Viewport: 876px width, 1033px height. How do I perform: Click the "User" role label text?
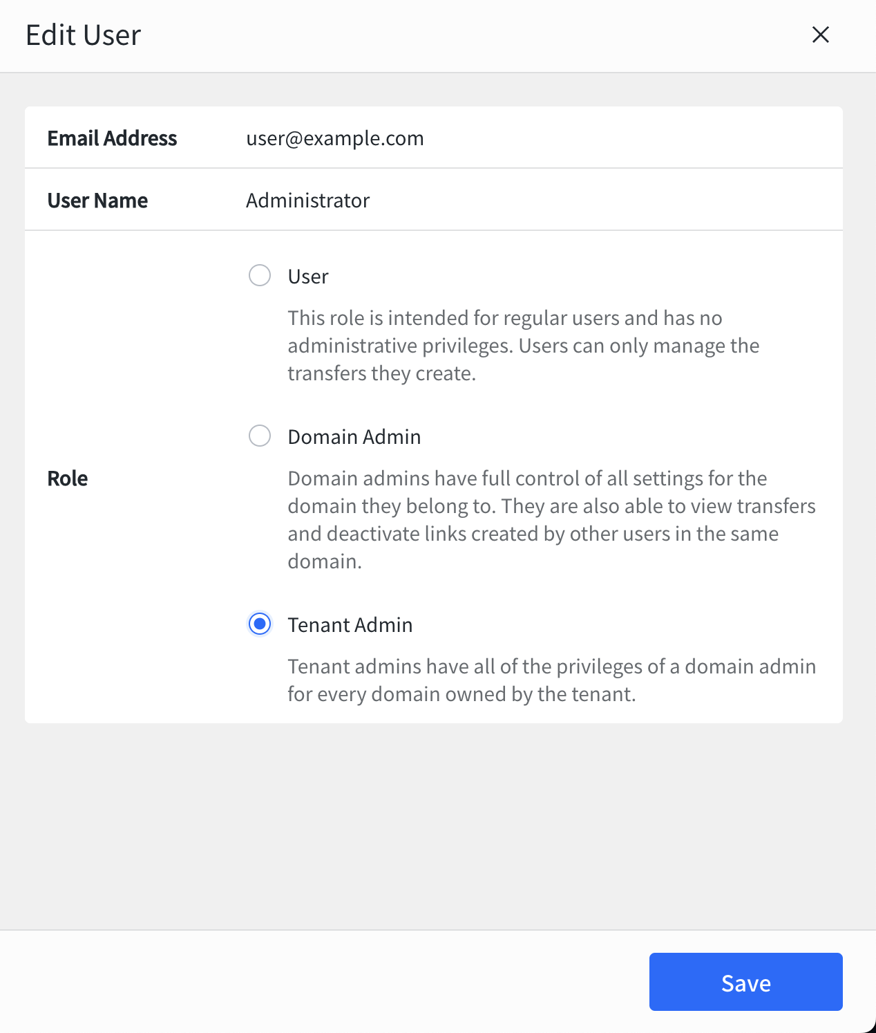coord(308,277)
